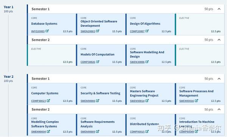Click external link icon next to COMP30023
227x137 pixels.
(x=48, y=101)
